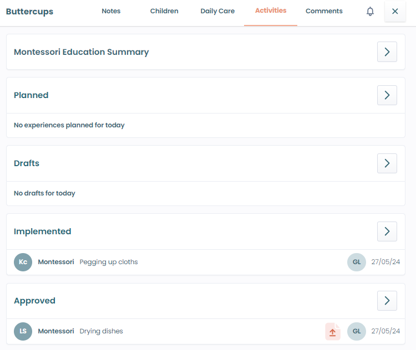This screenshot has height=350, width=416.
Task: Click the Buttercups room title
Action: pos(30,12)
